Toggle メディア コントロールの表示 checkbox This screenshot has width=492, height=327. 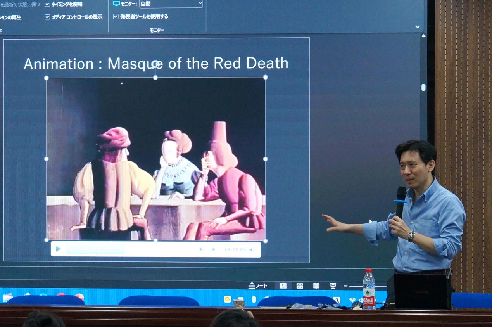47,17
